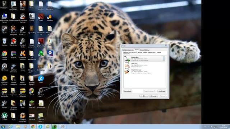Open the GTA San Andreas shortcut
Screen dimensions: 230x129
click(x=23, y=6)
